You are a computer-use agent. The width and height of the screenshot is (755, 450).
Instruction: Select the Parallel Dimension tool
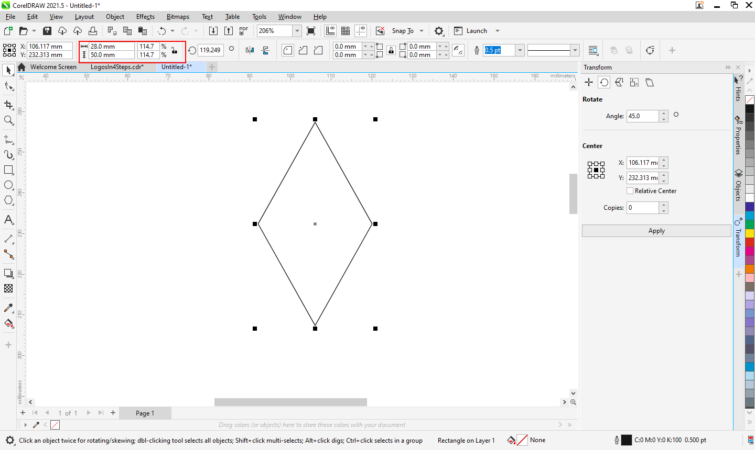click(x=8, y=239)
